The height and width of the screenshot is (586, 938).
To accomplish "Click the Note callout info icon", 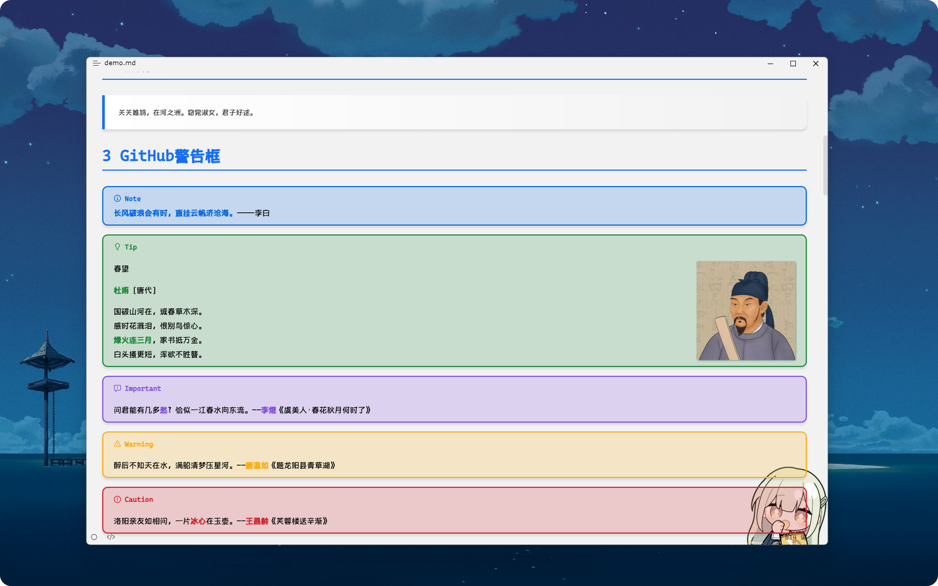I will click(x=117, y=199).
